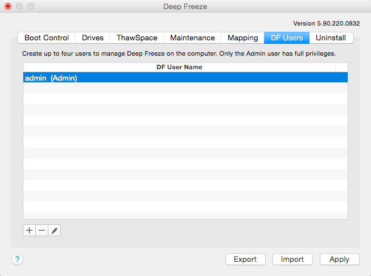Close the Deep Freeze window
The width and height of the screenshot is (371, 276).
click(x=8, y=6)
